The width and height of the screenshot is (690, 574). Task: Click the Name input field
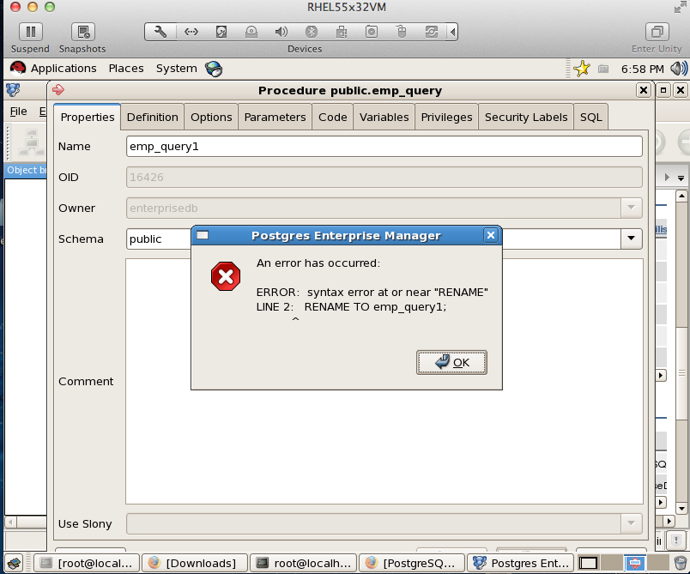[x=384, y=147]
